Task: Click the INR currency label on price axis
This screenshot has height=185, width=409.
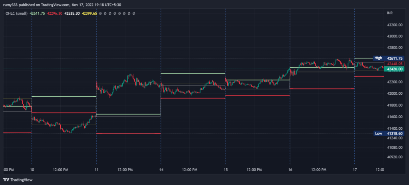Action: point(390,13)
